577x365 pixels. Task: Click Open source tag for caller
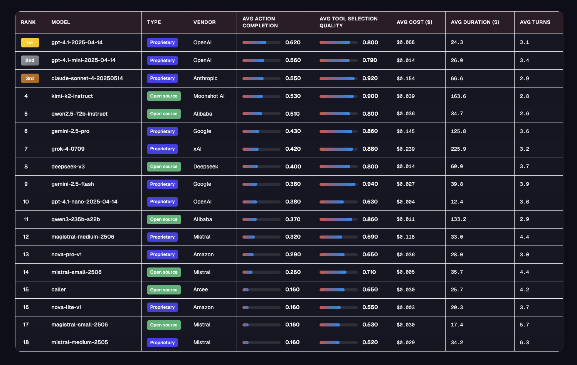click(x=164, y=290)
